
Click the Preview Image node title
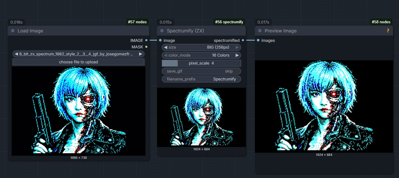[281, 31]
